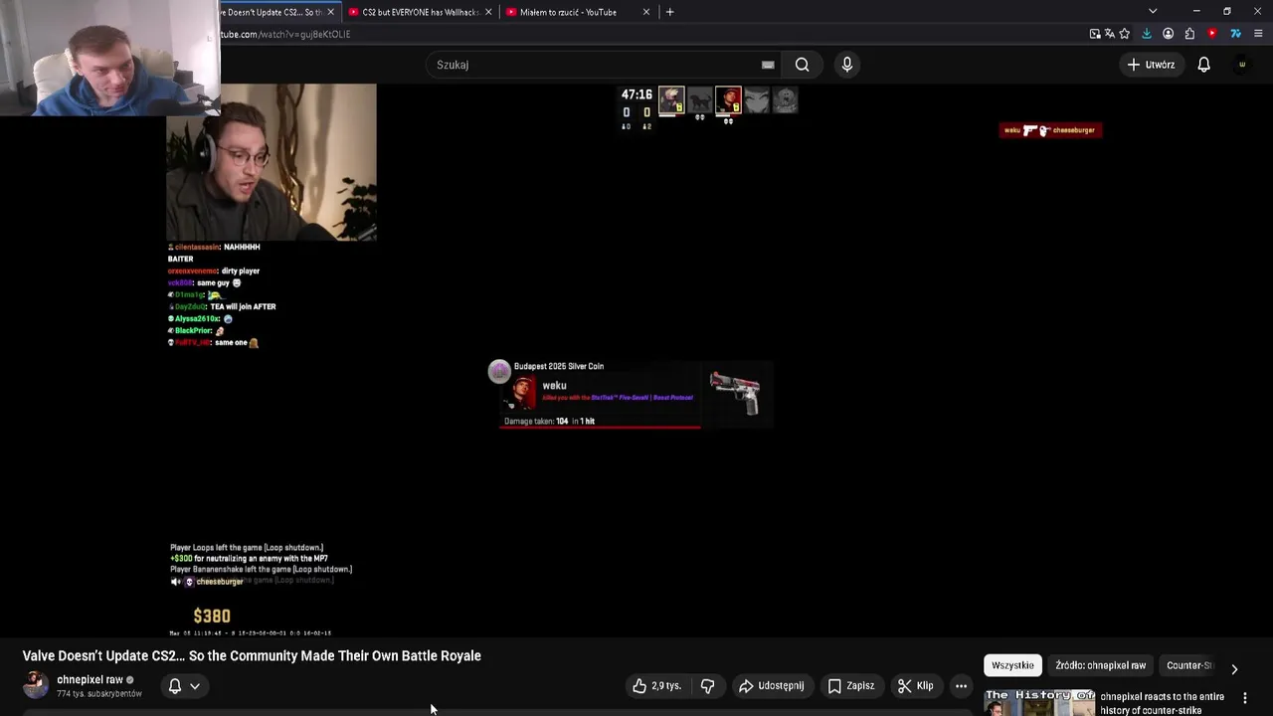Dislike the video with thumbs down
Image resolution: width=1273 pixels, height=716 pixels.
(707, 685)
